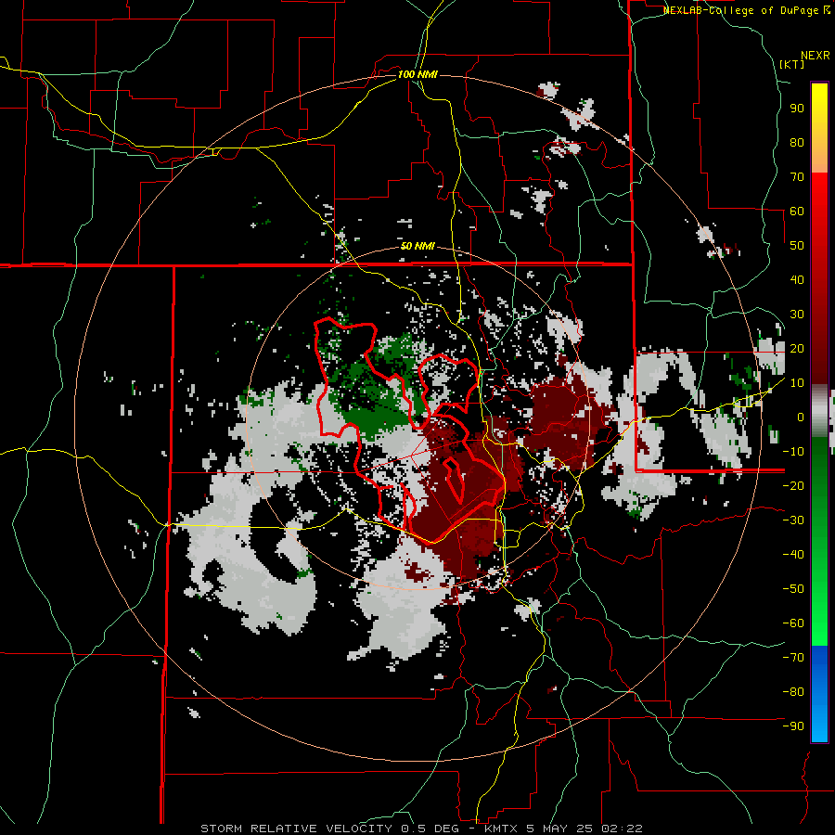Image resolution: width=835 pixels, height=835 pixels.
Task: Click the 0 value on the velocity scale
Action: point(801,417)
